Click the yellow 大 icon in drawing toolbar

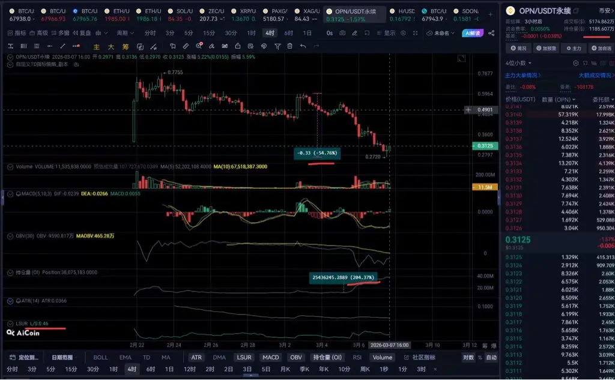111,47
